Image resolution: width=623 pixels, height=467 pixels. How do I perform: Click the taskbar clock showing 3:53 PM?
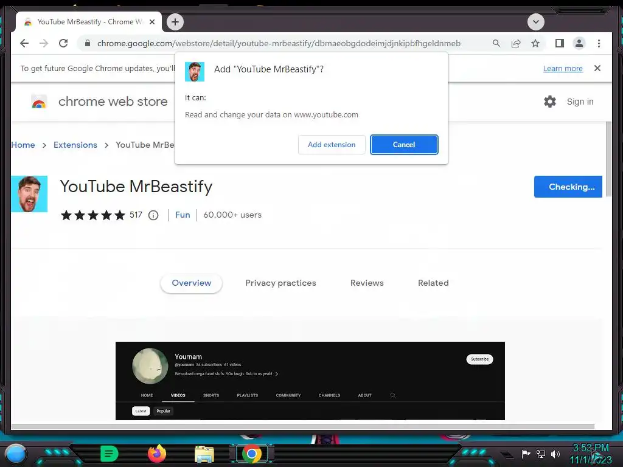(x=590, y=454)
